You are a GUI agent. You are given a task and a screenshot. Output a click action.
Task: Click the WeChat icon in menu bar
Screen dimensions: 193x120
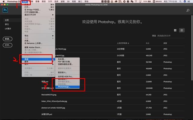point(132,1)
